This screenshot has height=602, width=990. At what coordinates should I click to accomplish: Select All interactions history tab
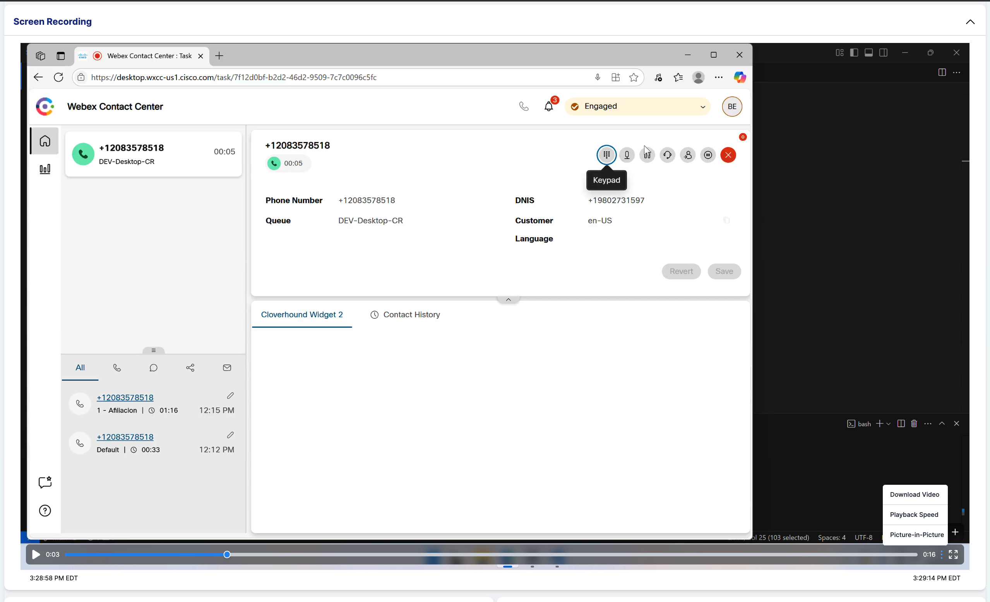(80, 368)
